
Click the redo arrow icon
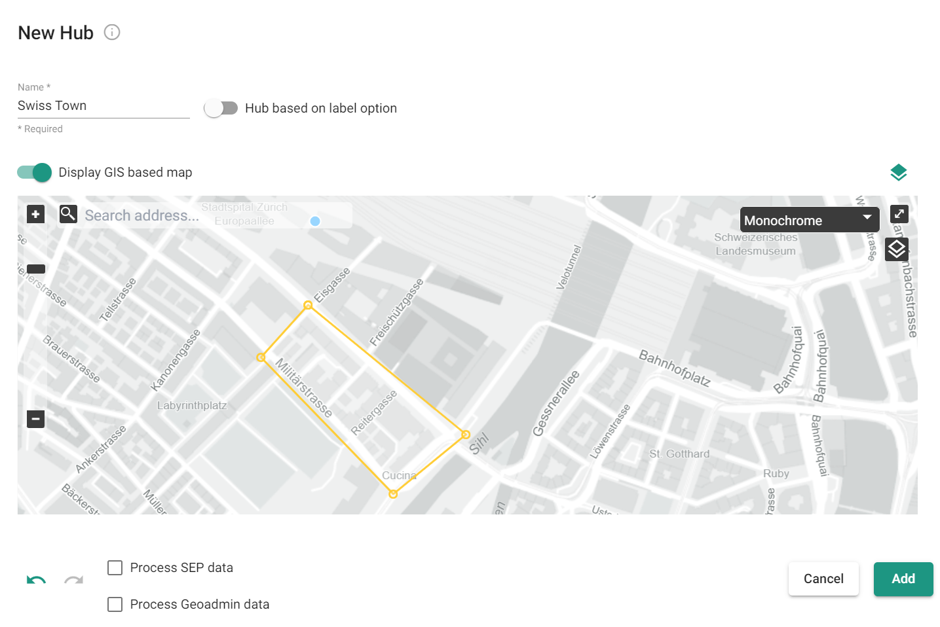[x=73, y=580]
